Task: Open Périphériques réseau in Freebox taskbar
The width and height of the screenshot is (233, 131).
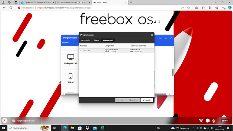Action: pos(24,121)
